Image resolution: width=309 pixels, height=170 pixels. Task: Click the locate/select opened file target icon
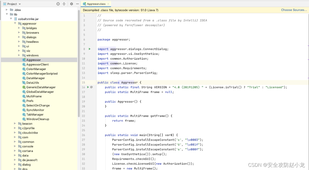pyautogui.click(x=58, y=4)
